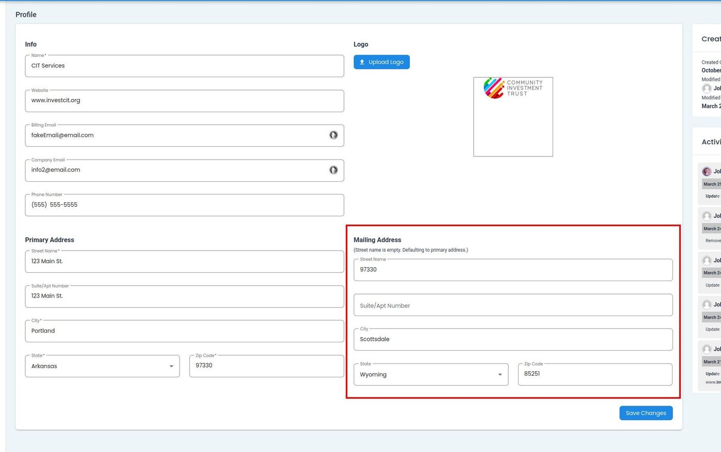Click the Community Investment Trust logo image
The image size is (721, 452).
point(512,88)
